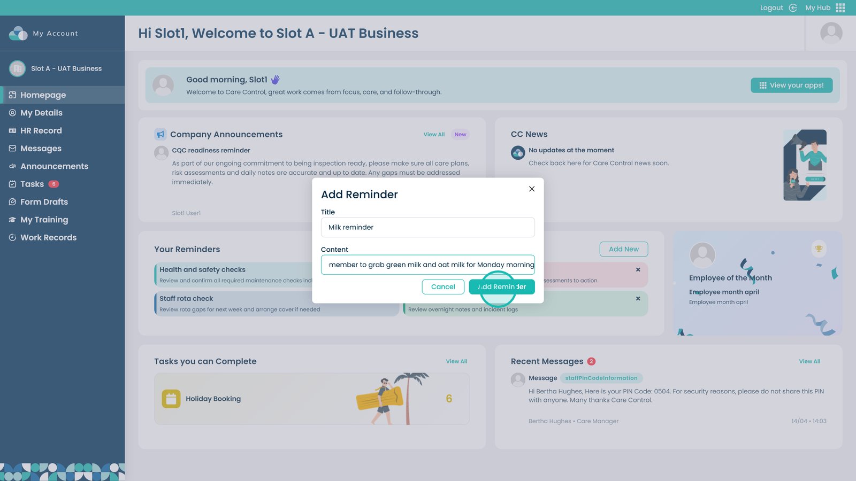Click into the reminder Content field
The height and width of the screenshot is (481, 856).
point(427,265)
